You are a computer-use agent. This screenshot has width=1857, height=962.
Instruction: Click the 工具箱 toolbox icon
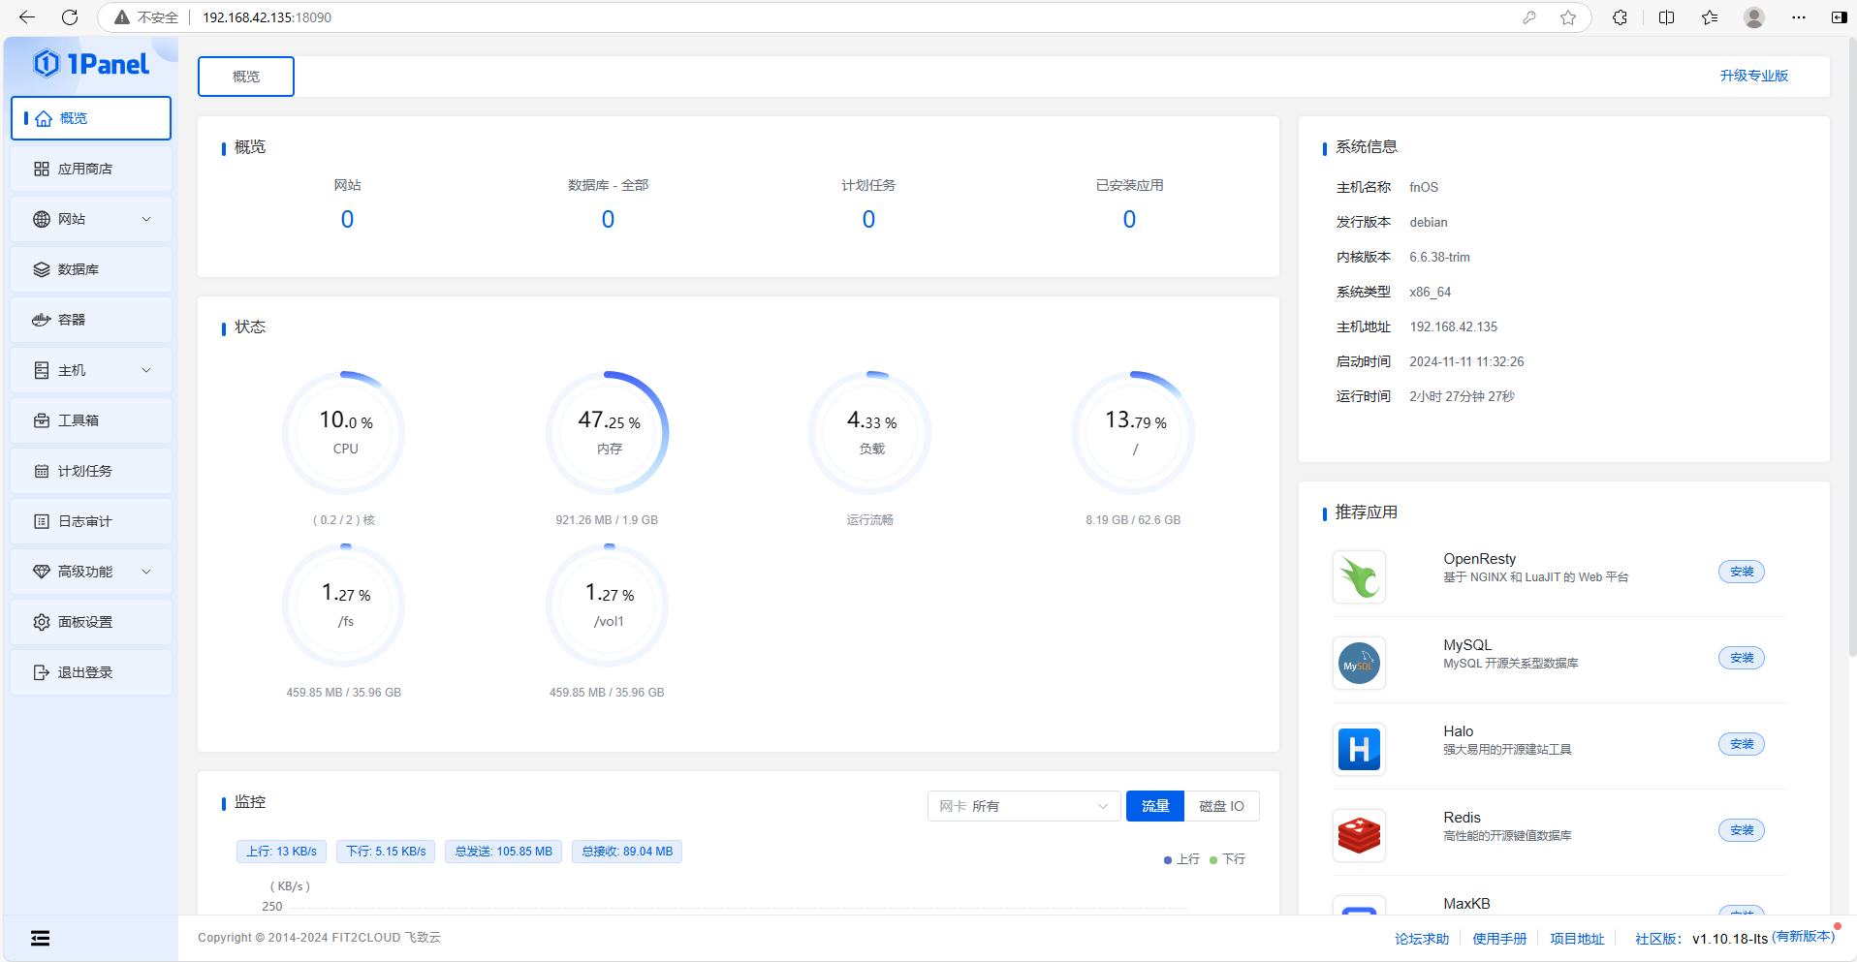[42, 420]
